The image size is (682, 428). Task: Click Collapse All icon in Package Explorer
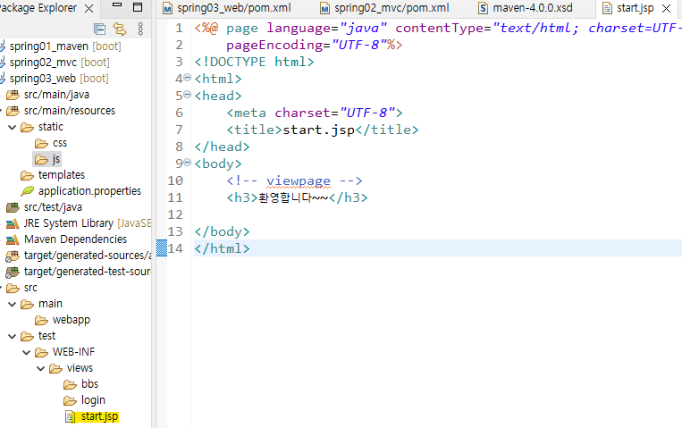click(99, 29)
